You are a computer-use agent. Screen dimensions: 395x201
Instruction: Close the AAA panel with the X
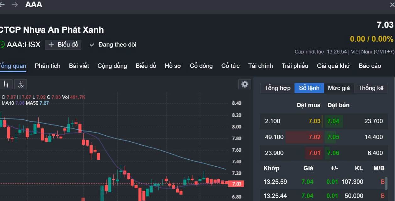392,5
